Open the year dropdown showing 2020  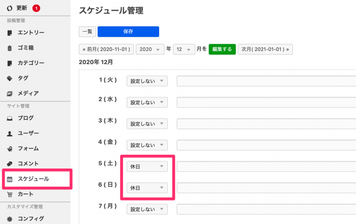click(150, 49)
